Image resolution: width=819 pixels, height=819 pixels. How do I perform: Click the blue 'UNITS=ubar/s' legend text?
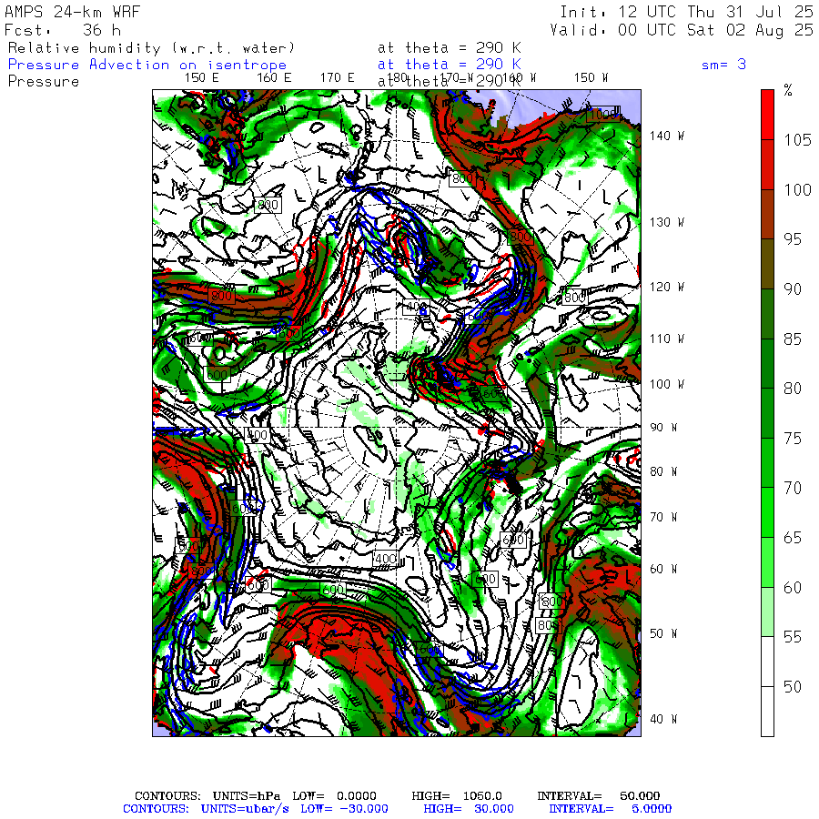(x=245, y=809)
